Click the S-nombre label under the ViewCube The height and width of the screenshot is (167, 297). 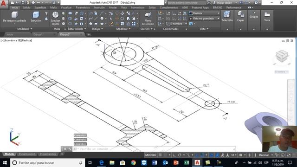point(282,72)
